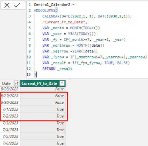The height and width of the screenshot is (146, 148).
Task: Click the True value for 7/1/2023
Action: [x=60, y=109]
